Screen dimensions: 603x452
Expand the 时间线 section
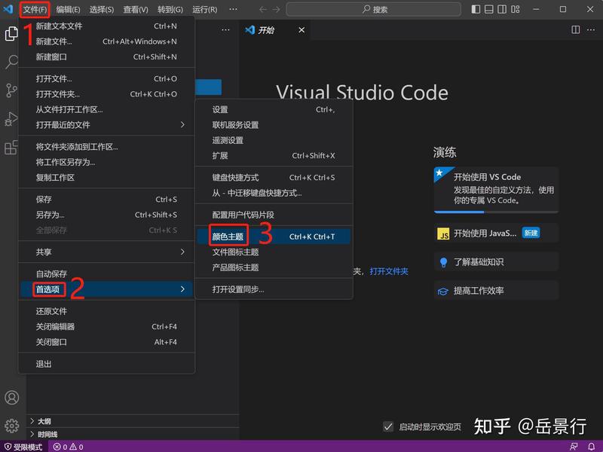(133, 435)
